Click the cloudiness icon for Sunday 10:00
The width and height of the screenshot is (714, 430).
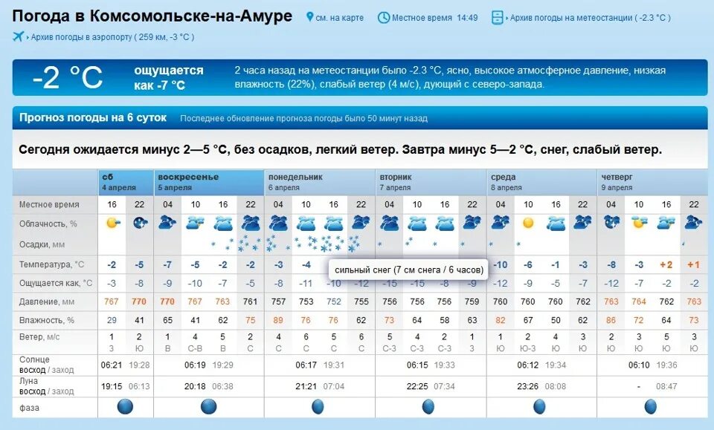[196, 223]
